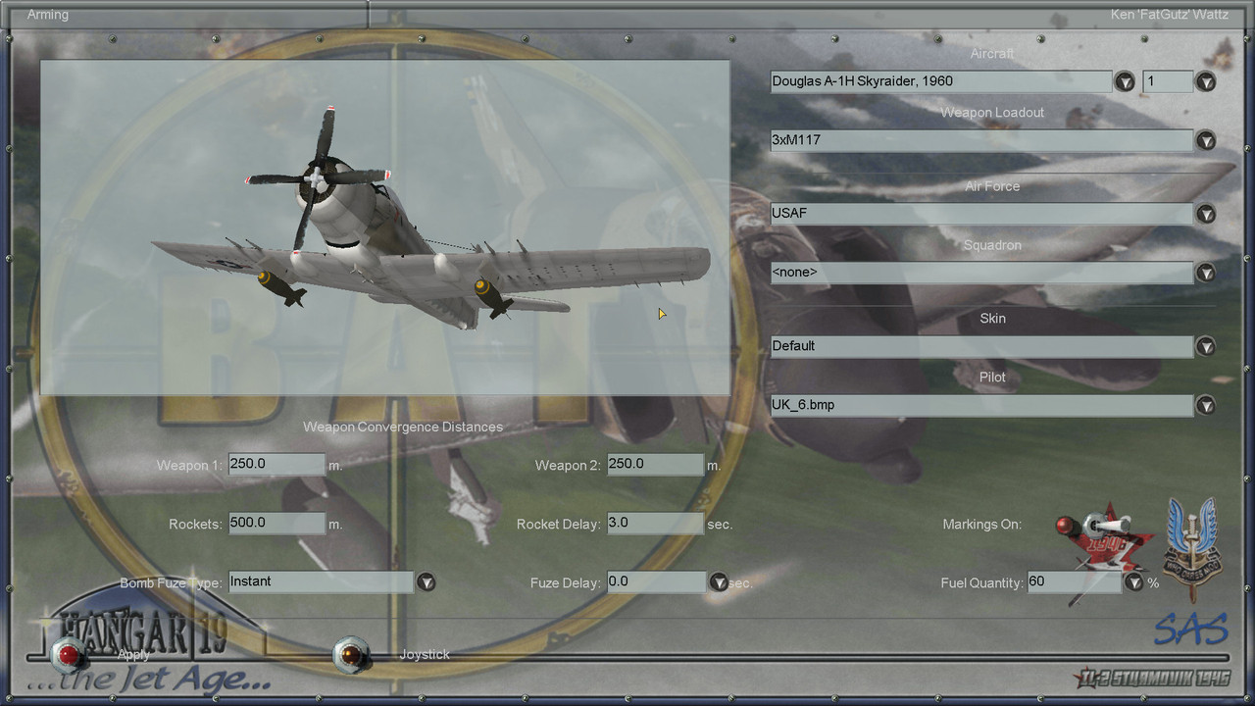1255x706 pixels.
Task: Click the 'Apply' text label
Action: coord(133,654)
